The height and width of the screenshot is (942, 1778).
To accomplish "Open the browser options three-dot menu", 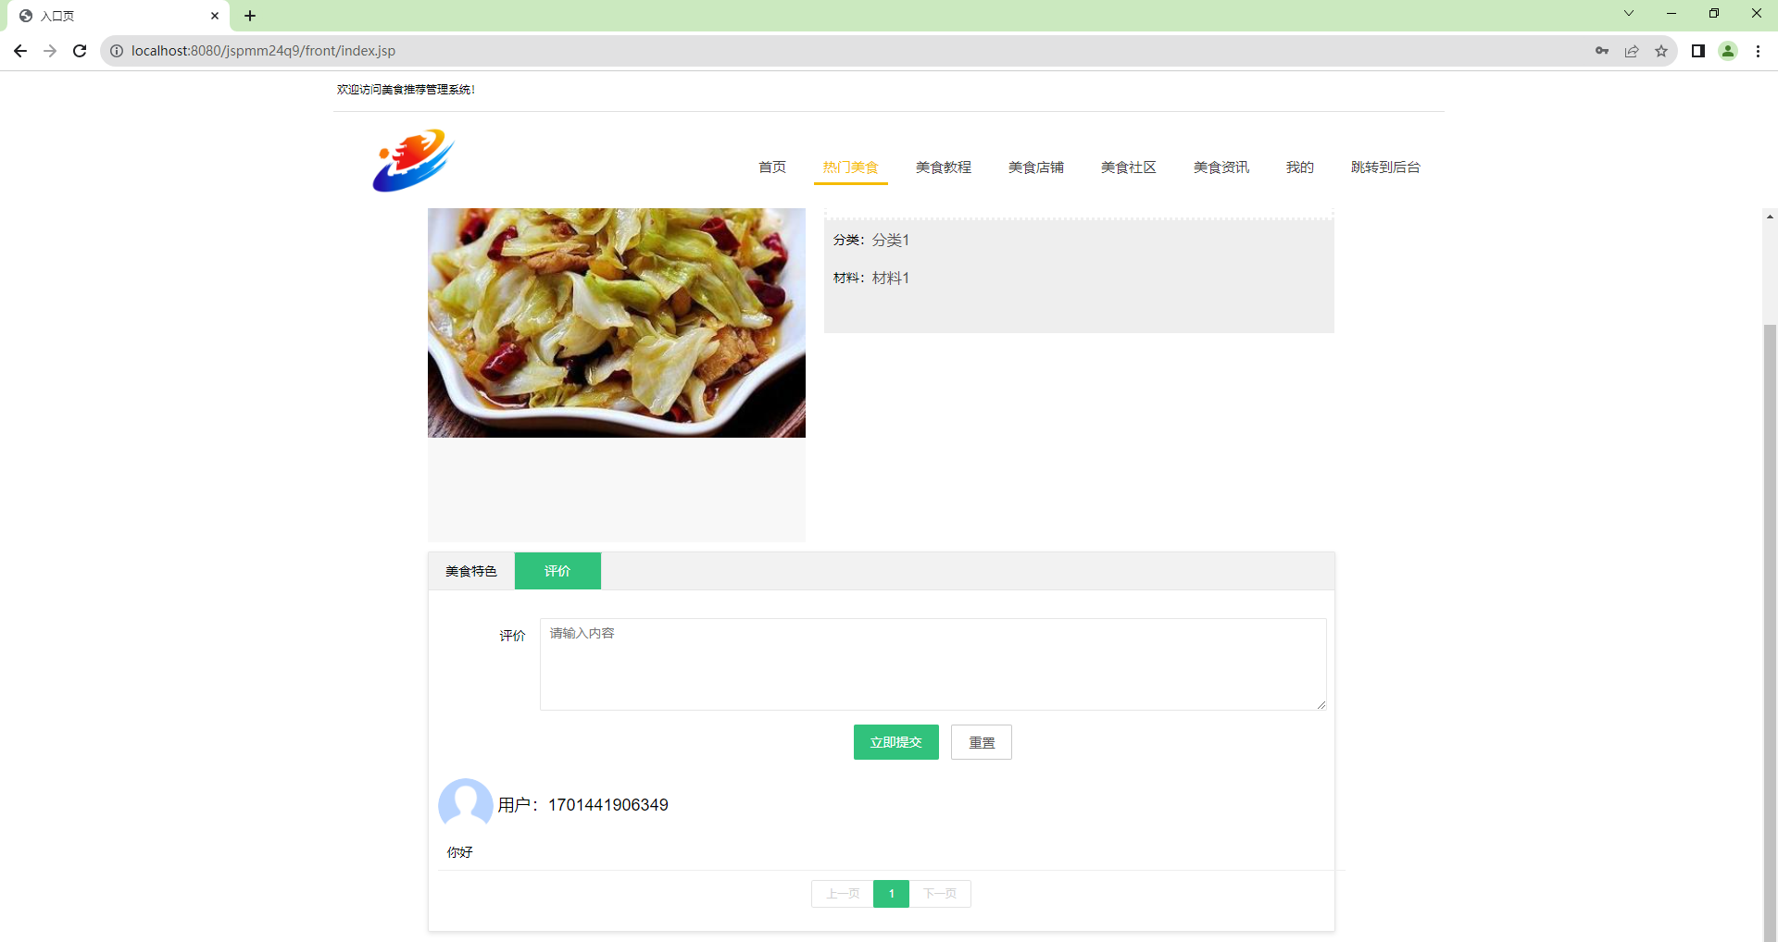I will (1759, 51).
